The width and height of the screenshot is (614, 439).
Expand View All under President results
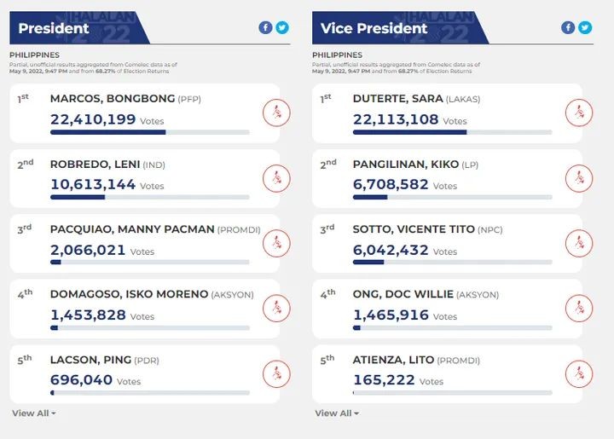[33, 413]
